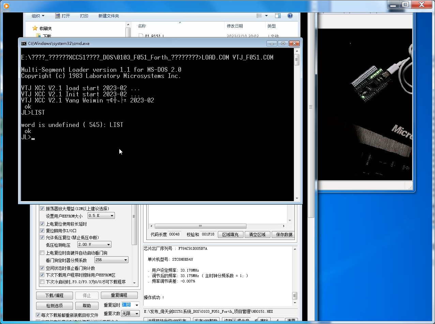Viewport: 435px width, 324px height.
Task: Open the 重复延时 3秒 dropdown
Action: pos(131,305)
